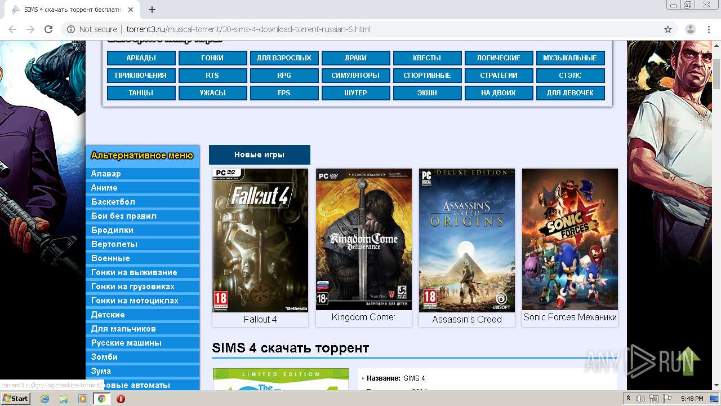Screen dimensions: 721x406
Task: Select FPS genre button
Action: [284, 93]
